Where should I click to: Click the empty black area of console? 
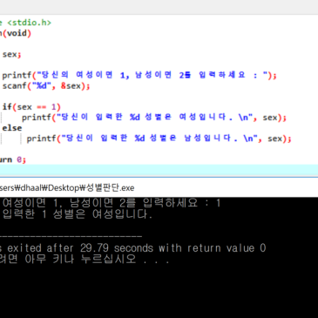pyautogui.click(x=159, y=290)
